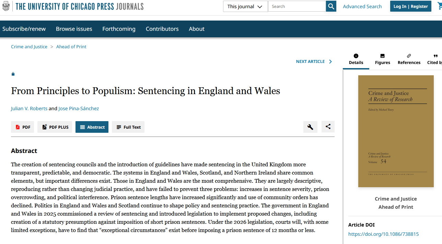This screenshot has width=442, height=244.
Task: Open author Julian V. Roberts link
Action: click(29, 108)
